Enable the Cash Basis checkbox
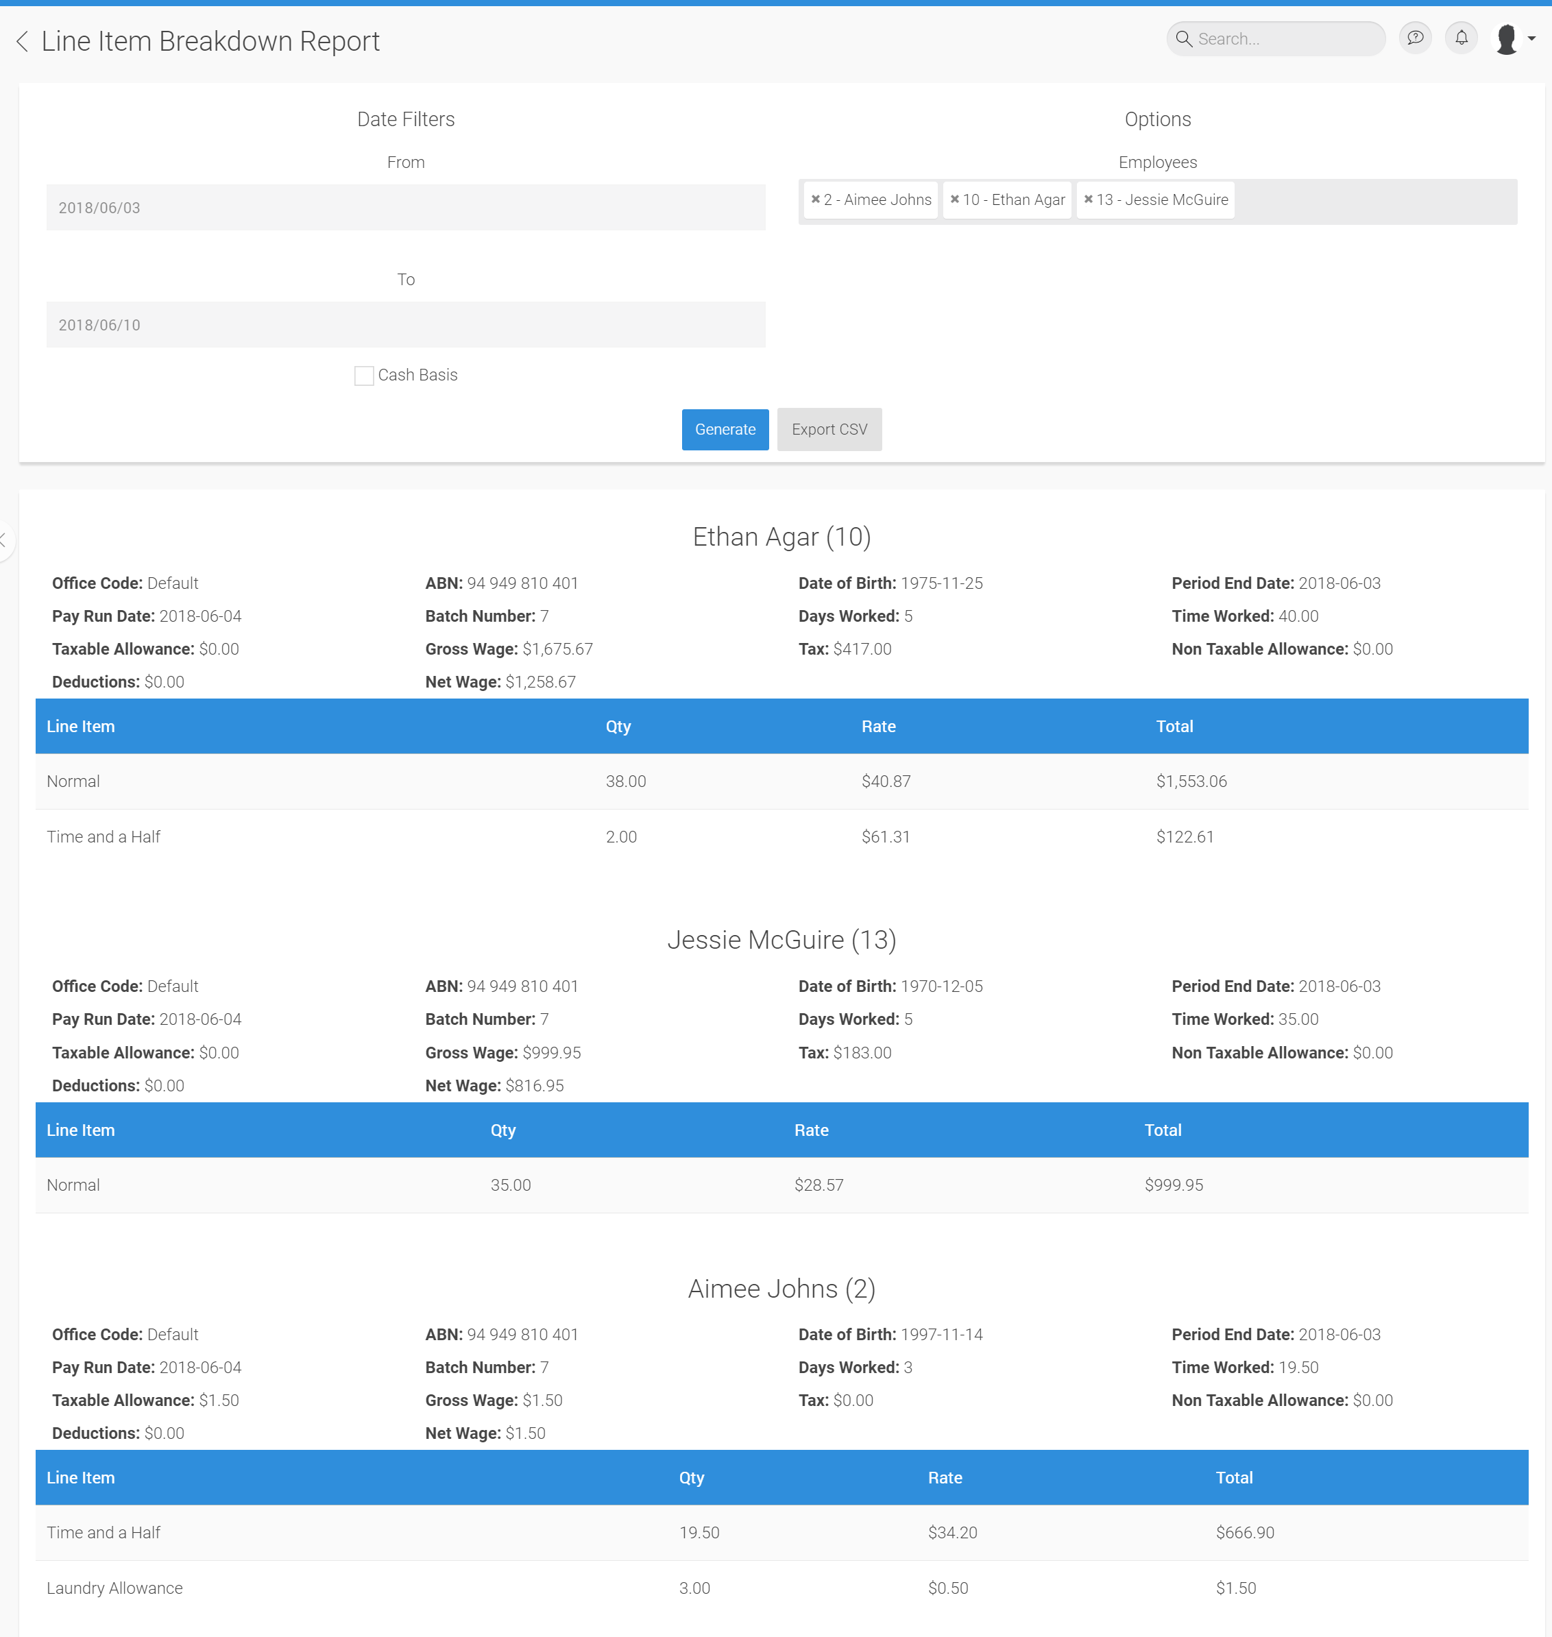Screen dimensions: 1552x1637 [364, 376]
